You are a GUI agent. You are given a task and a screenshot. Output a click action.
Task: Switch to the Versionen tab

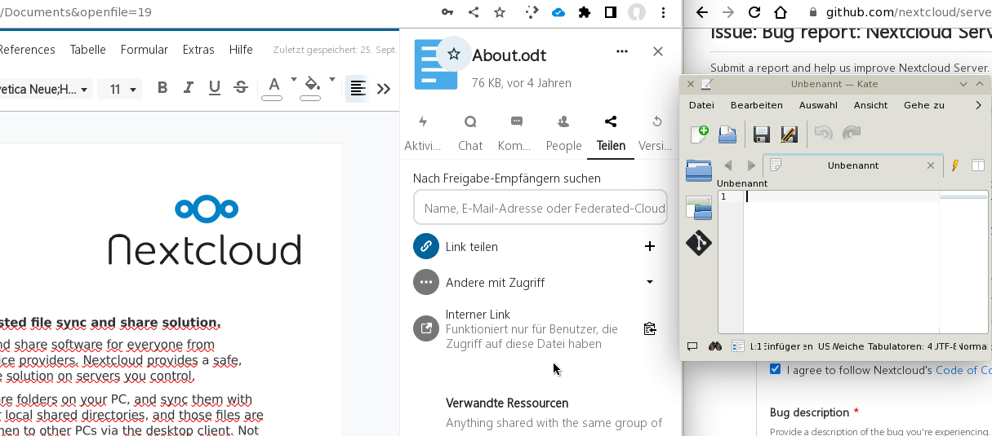pyautogui.click(x=657, y=134)
